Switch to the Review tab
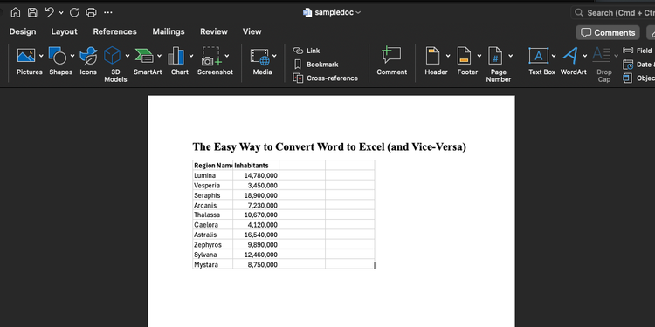This screenshot has height=327, width=655. click(x=214, y=31)
